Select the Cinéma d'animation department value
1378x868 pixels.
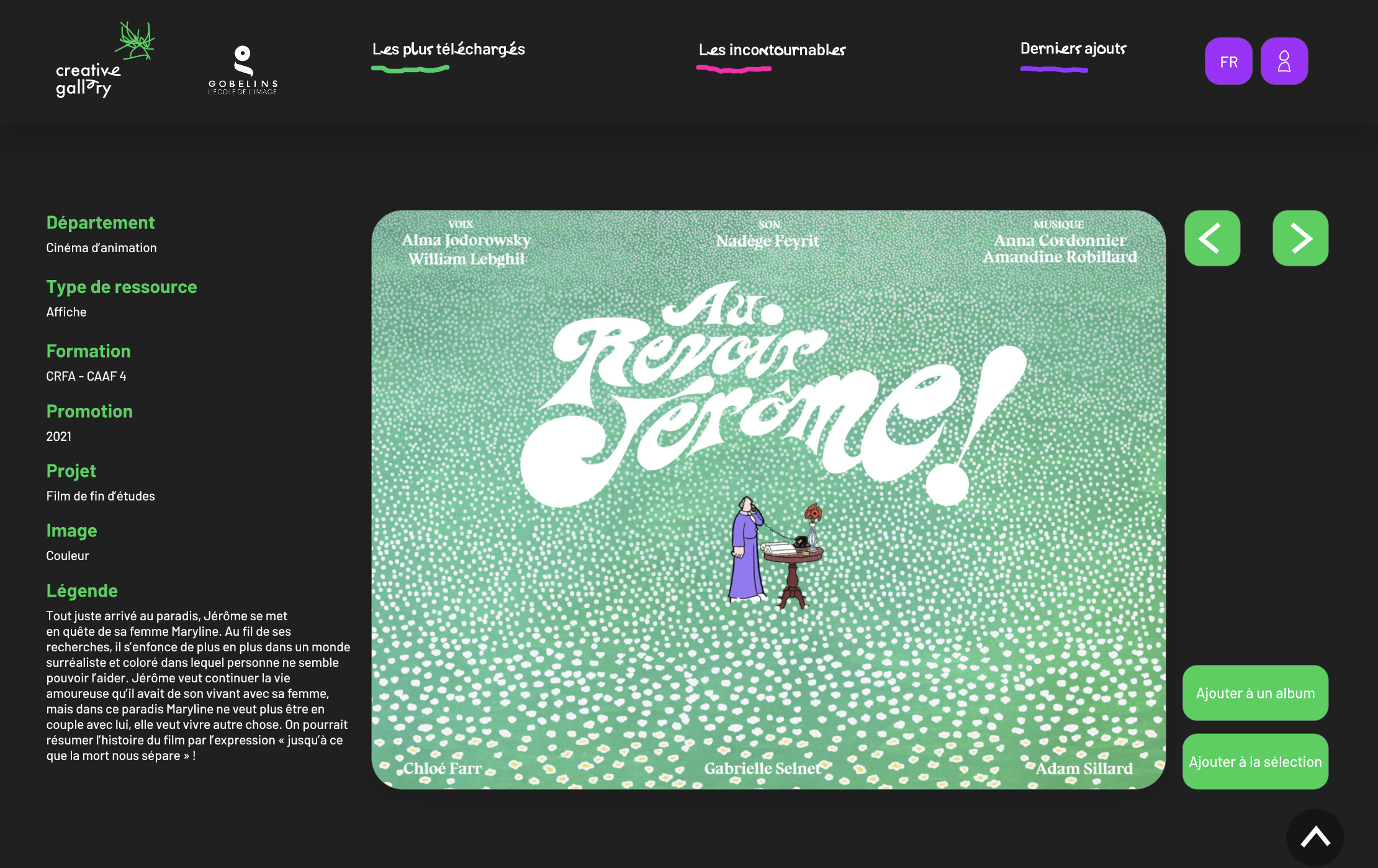[x=101, y=248]
